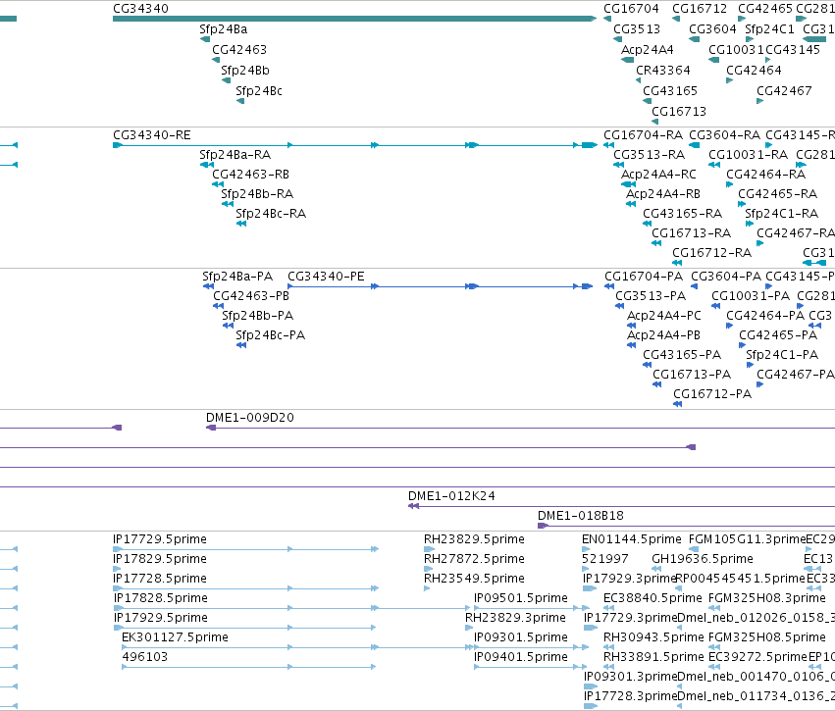Select the CG43165 gene label
This screenshot has width=835, height=711.
tap(670, 91)
